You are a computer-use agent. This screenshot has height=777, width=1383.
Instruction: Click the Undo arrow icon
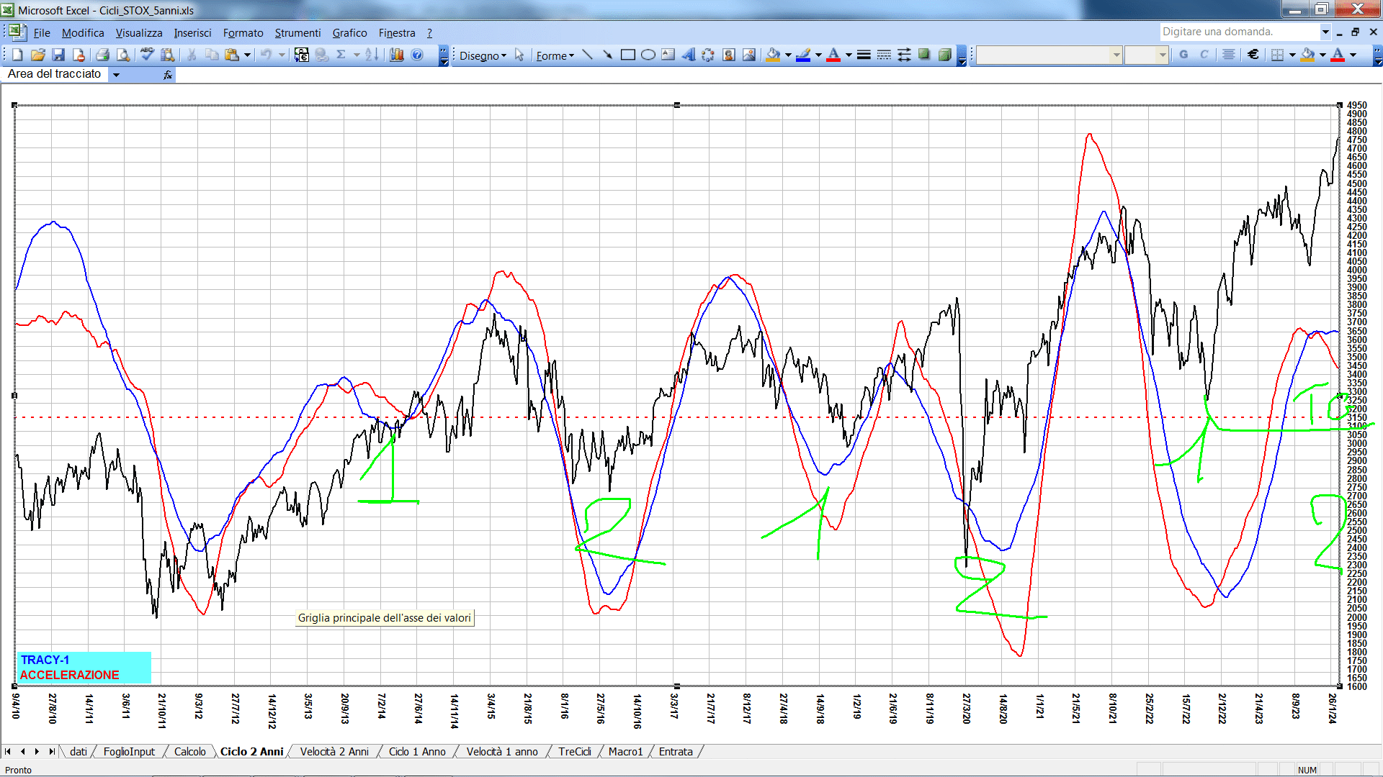266,55
